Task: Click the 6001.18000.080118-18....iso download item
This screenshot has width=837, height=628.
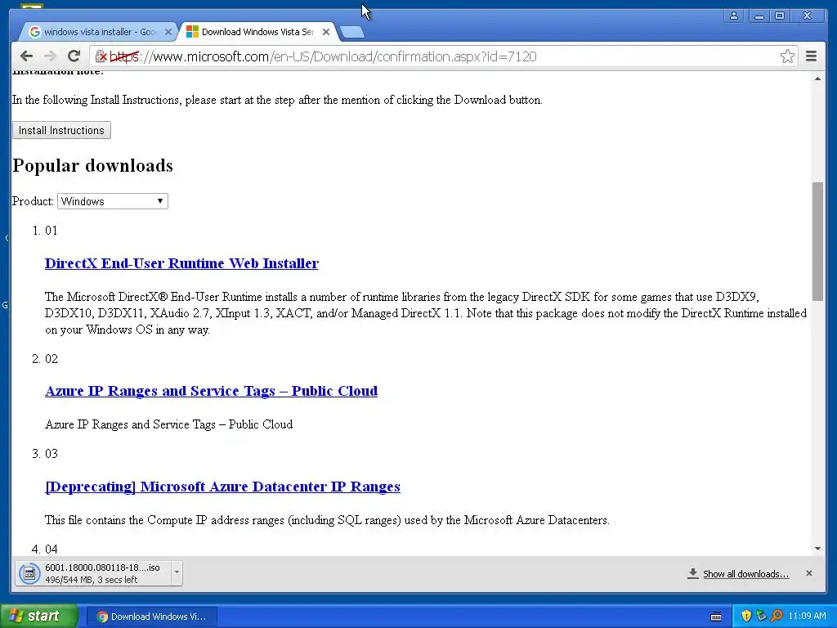Action: [99, 573]
